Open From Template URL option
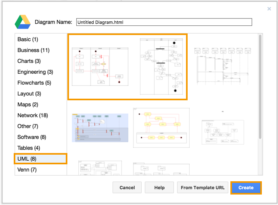Screen dimensions: 278x205 [x=203, y=188]
